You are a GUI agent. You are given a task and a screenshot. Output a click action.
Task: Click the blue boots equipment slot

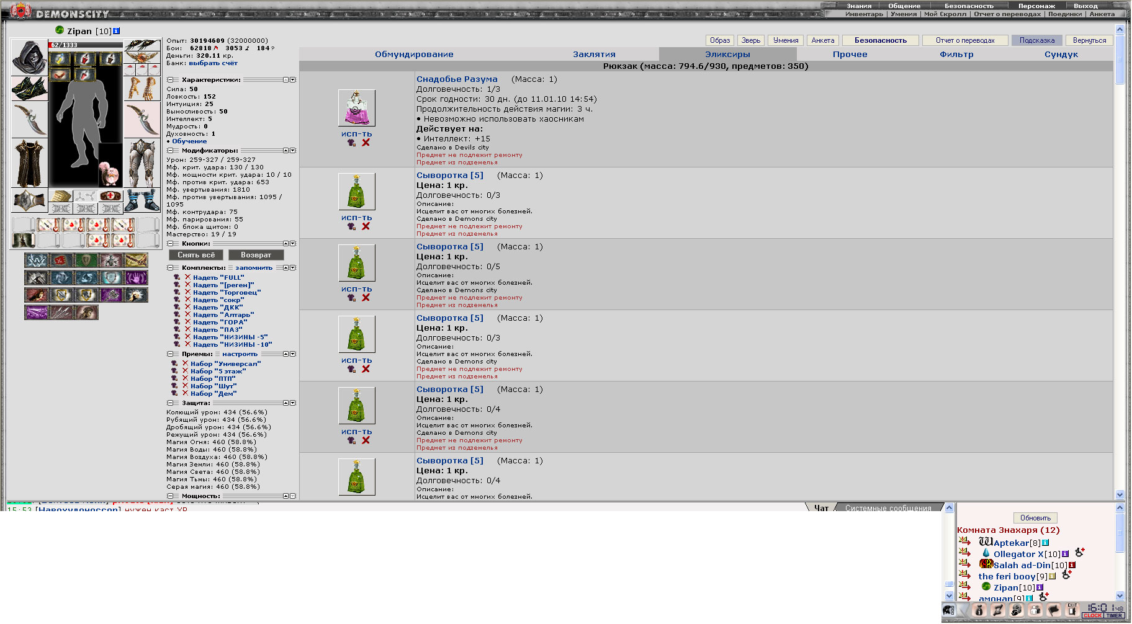(x=142, y=201)
